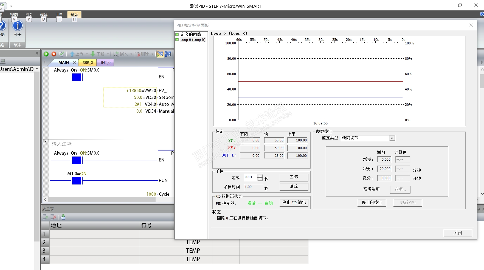This screenshot has width=484, height=270.
Task: Switch to the SBR_0 tab
Action: (x=88, y=62)
